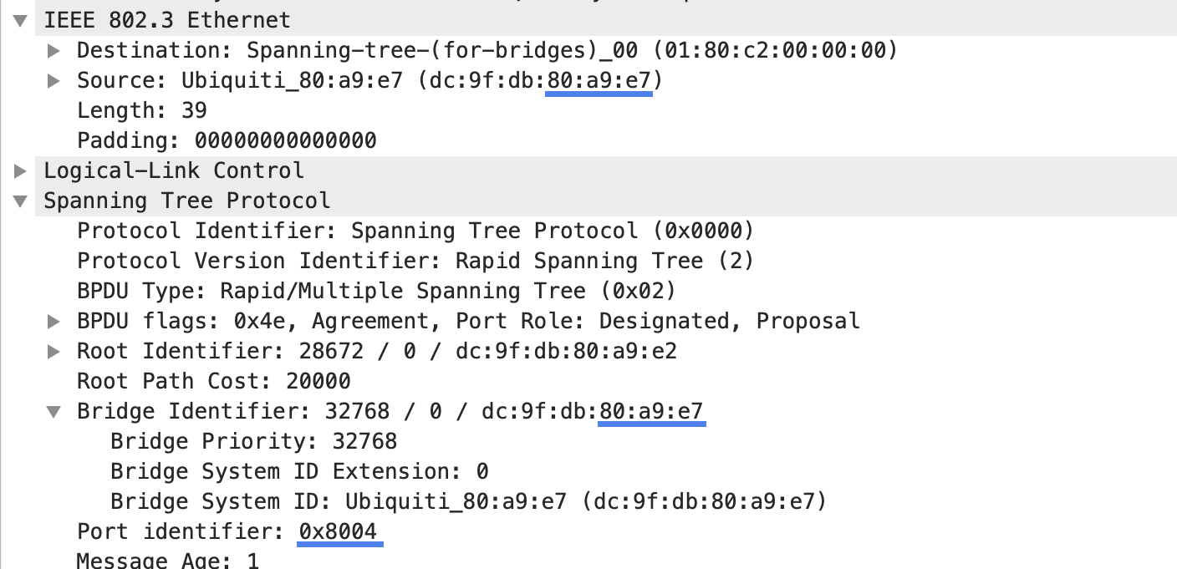Select the Port identifier 0x8004 row
1177x569 pixels.
(x=606, y=531)
